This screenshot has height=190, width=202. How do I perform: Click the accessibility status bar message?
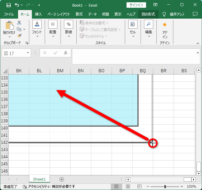coord(49,186)
